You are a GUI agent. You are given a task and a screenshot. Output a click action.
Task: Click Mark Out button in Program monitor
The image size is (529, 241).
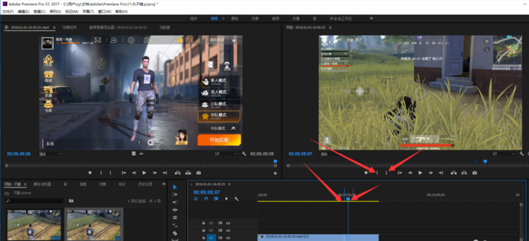point(387,173)
